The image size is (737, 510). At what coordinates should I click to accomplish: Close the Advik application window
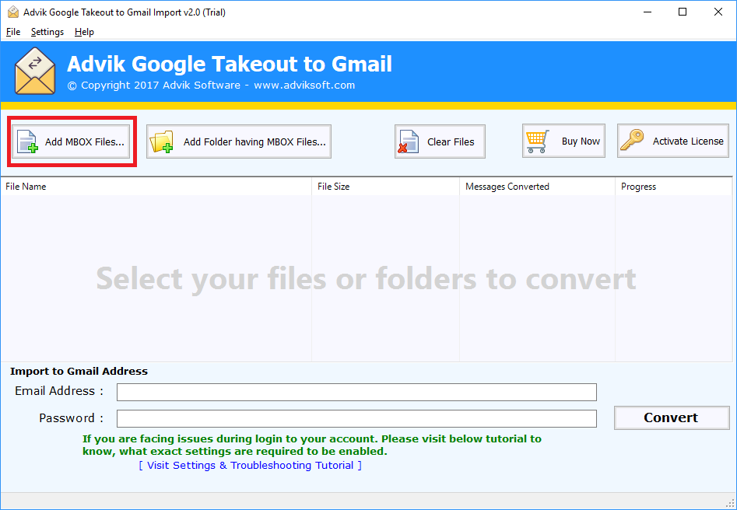coord(718,12)
